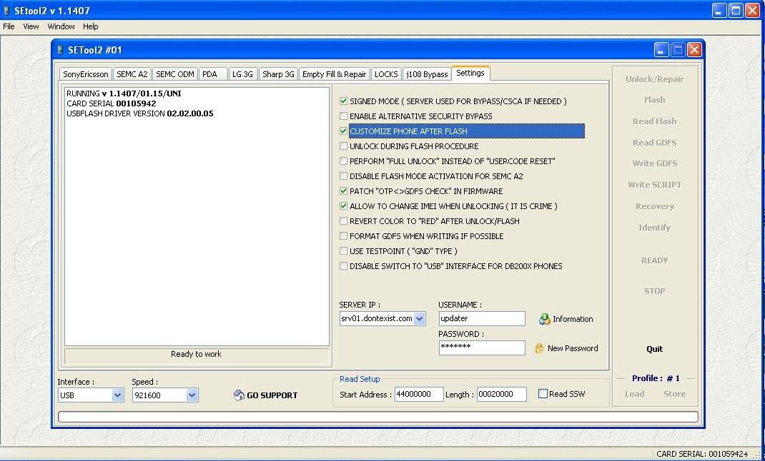
Task: Open Empty Fill & Repair tab
Action: [x=334, y=74]
